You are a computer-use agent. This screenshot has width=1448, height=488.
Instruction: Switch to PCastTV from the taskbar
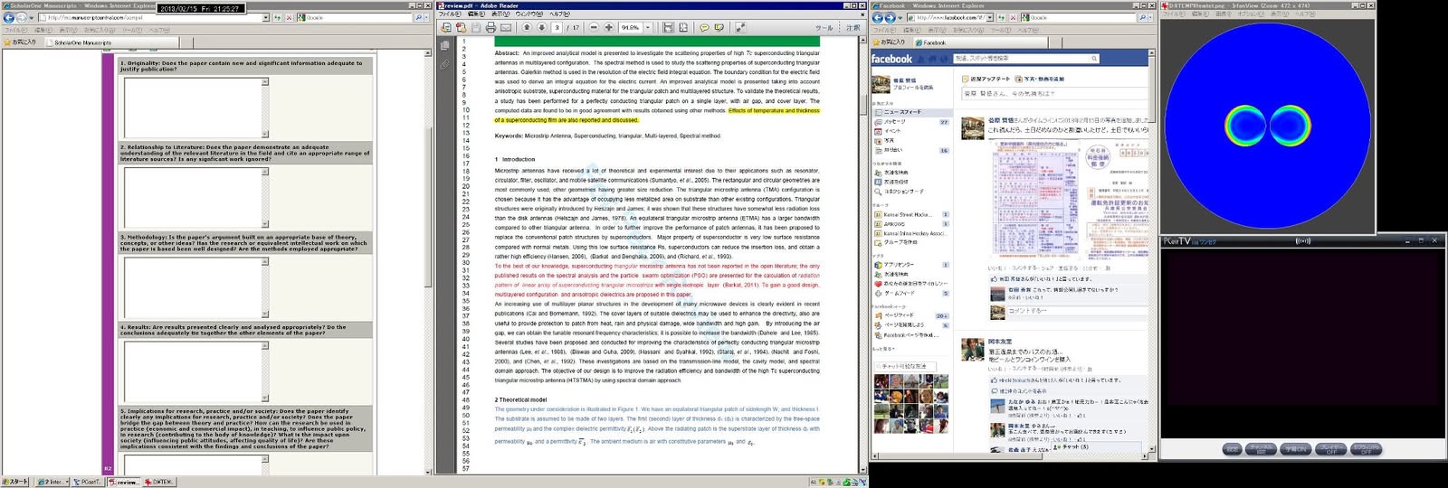90,482
